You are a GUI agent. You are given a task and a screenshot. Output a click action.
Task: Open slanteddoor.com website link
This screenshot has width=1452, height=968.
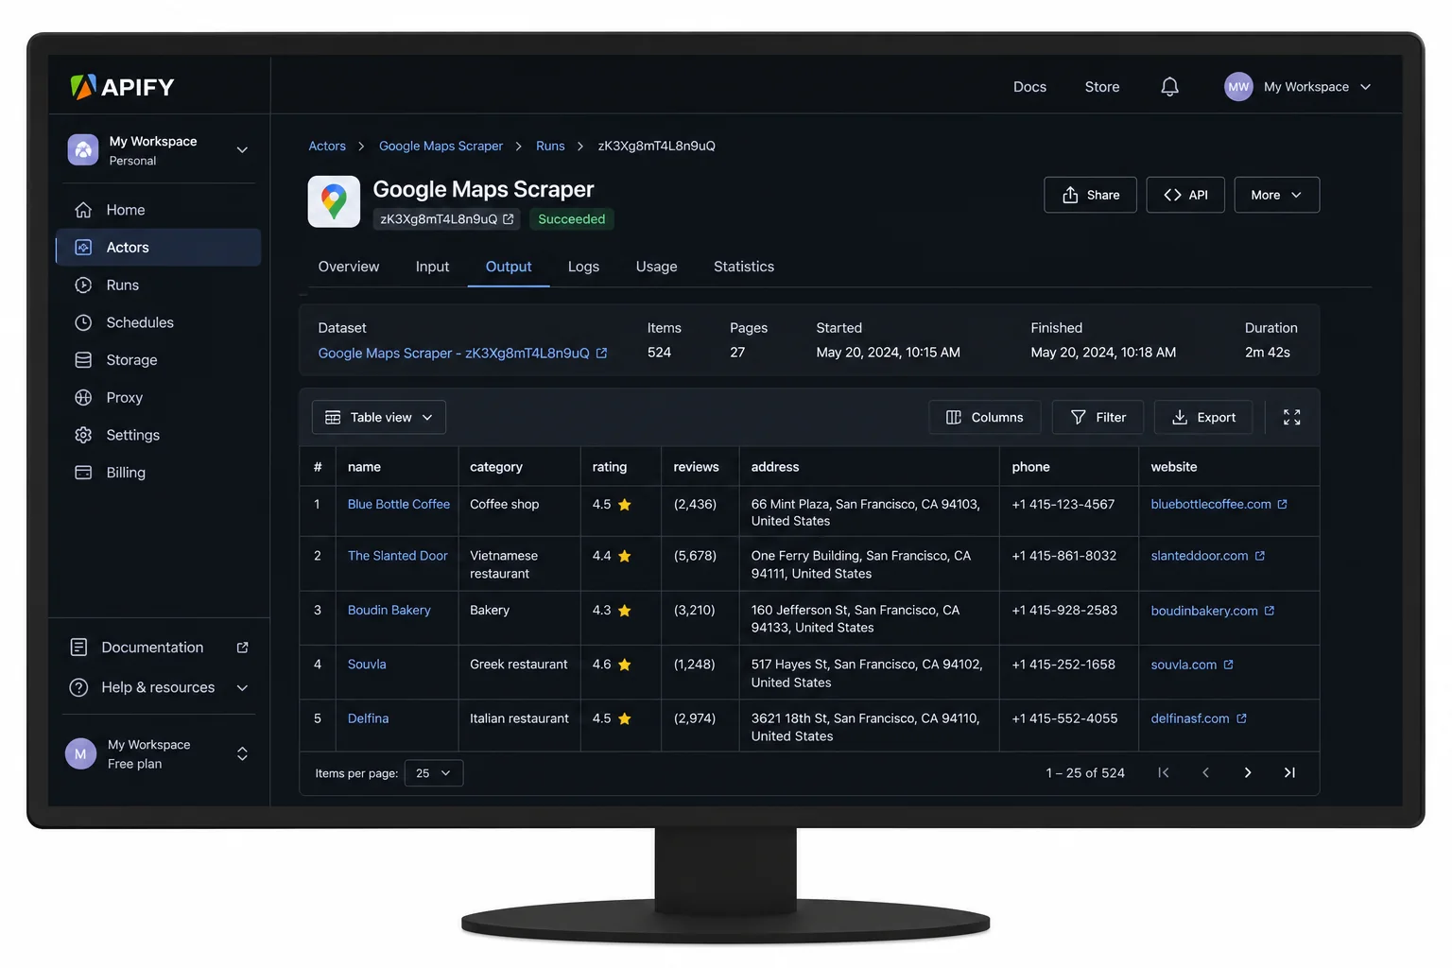coord(1200,556)
